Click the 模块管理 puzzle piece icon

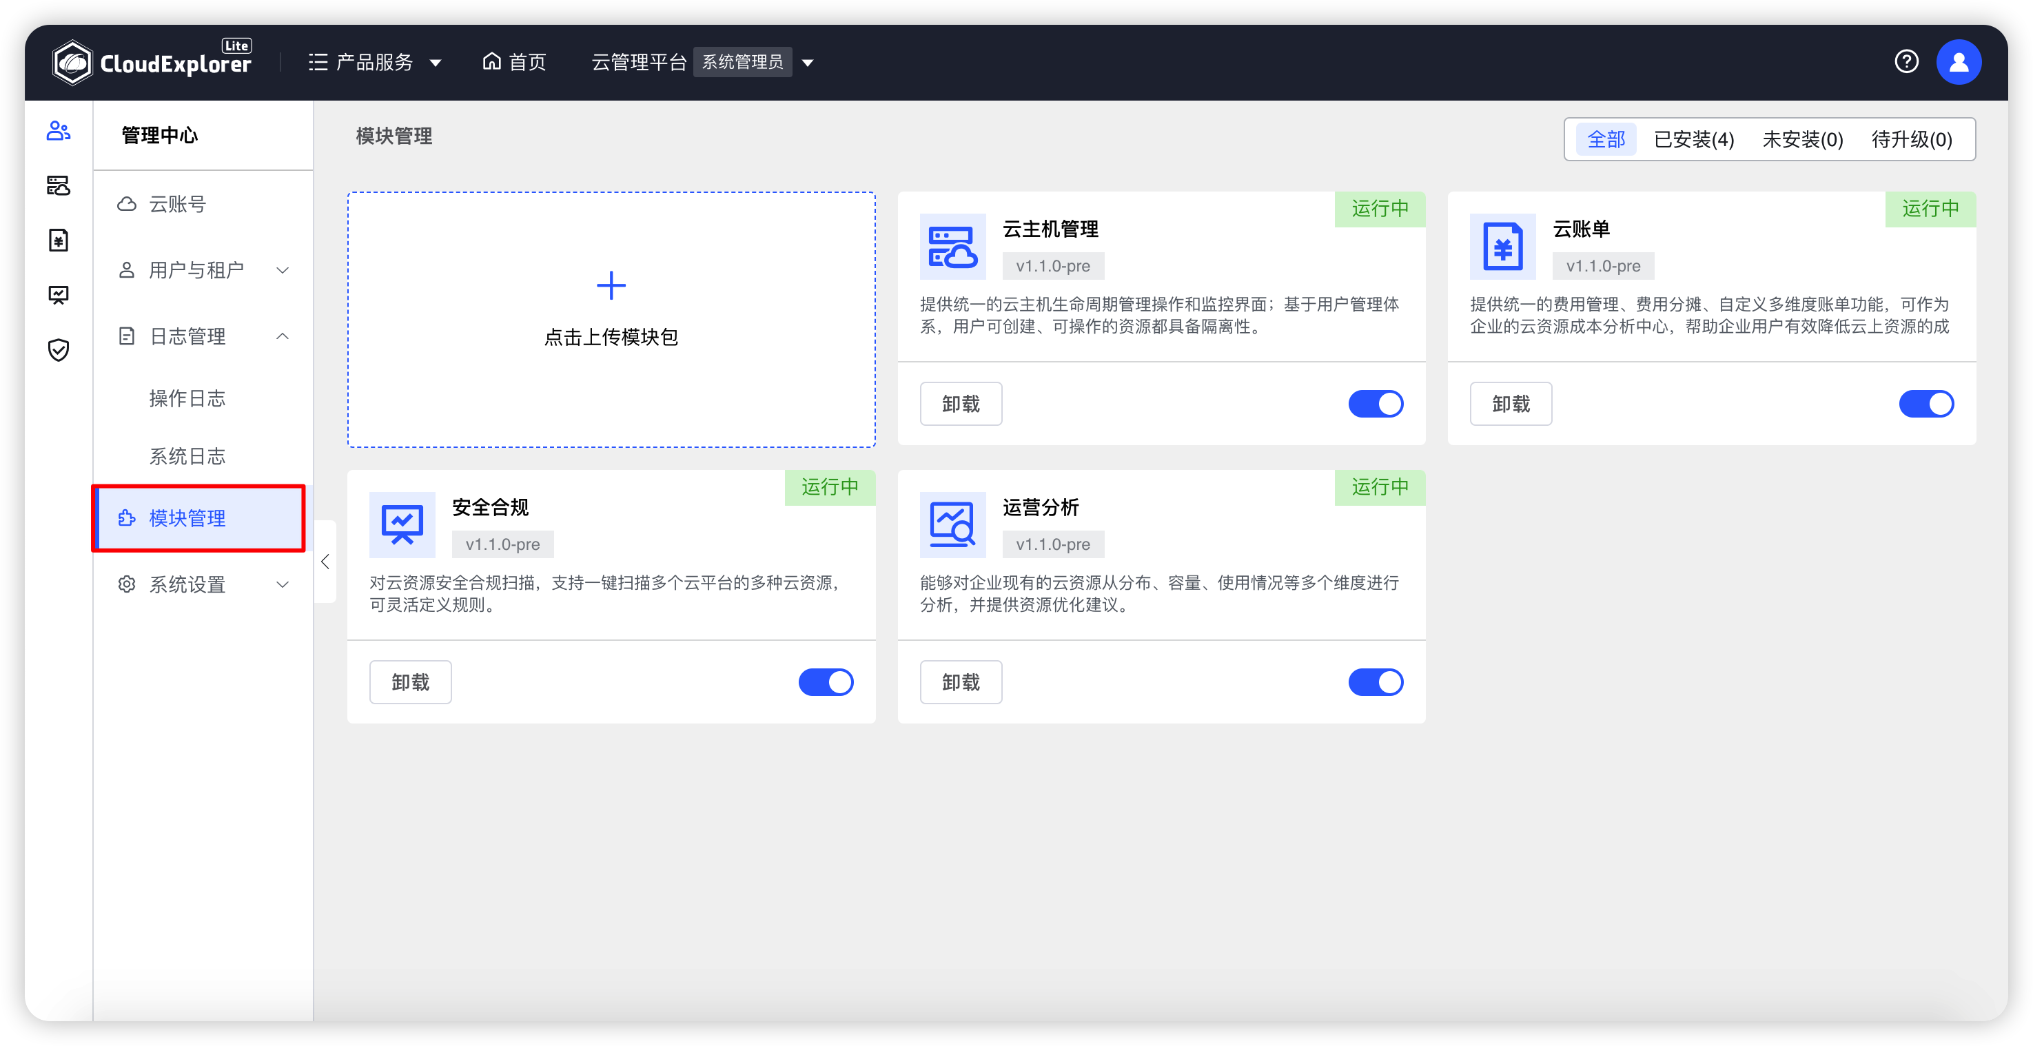coord(126,518)
